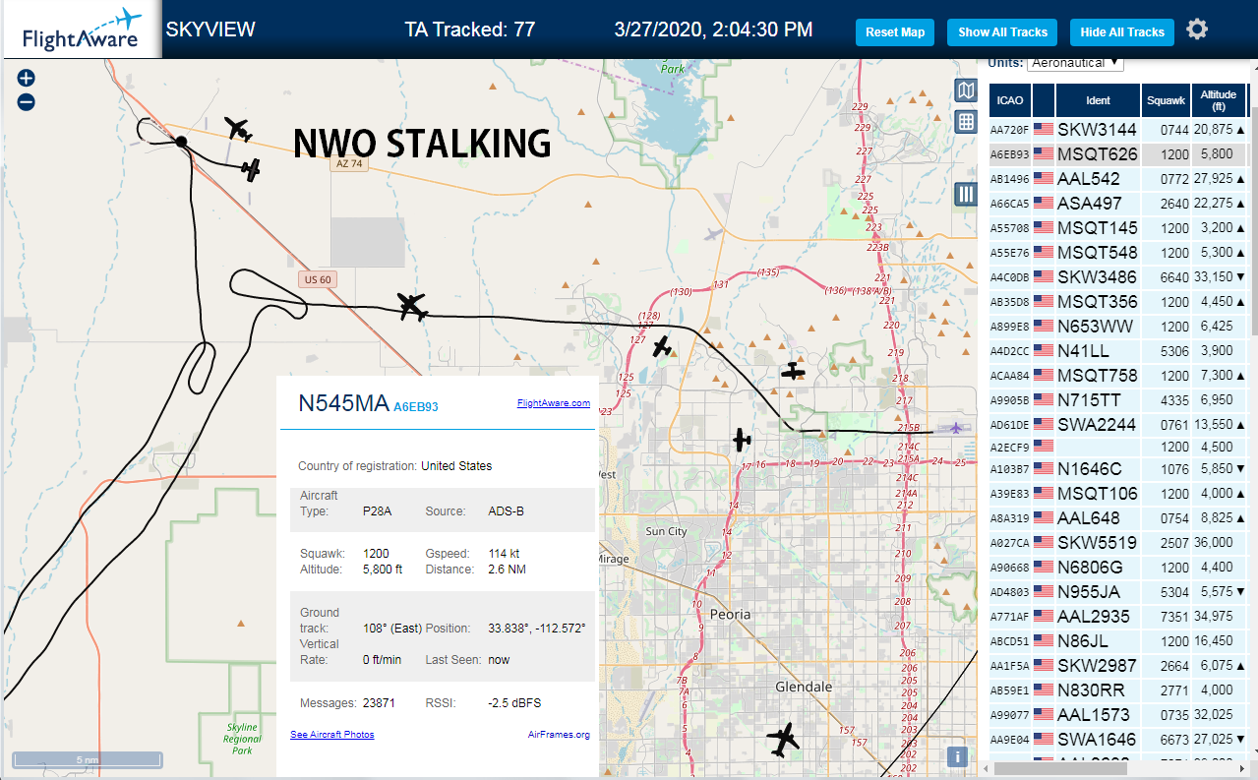
Task: Open the AirFrames.org link
Action: (559, 735)
